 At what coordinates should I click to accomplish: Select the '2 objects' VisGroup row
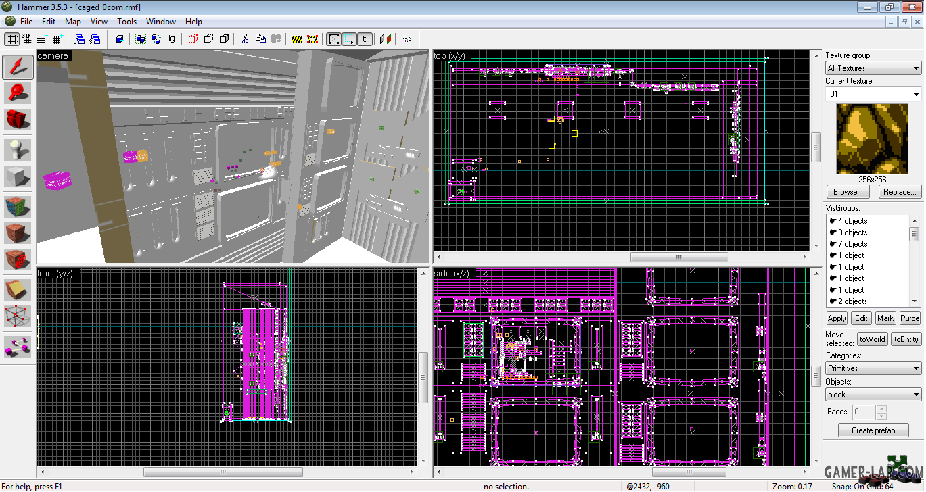point(869,301)
